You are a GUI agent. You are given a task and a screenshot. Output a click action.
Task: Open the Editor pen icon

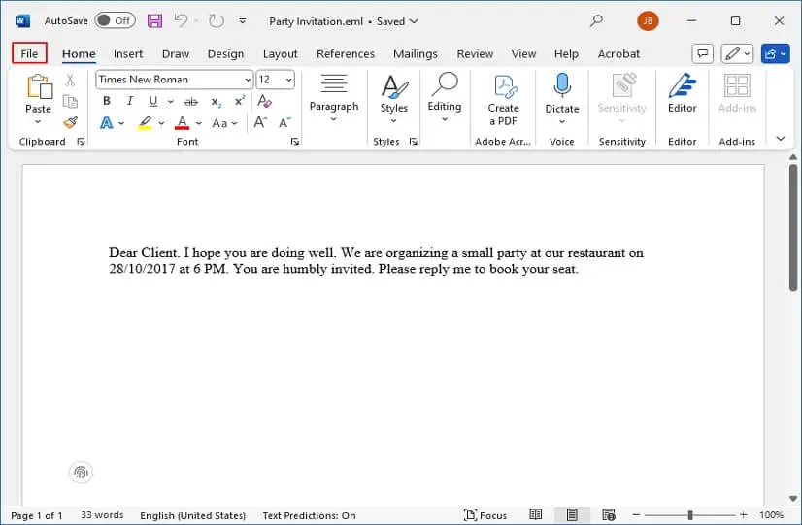(x=683, y=85)
